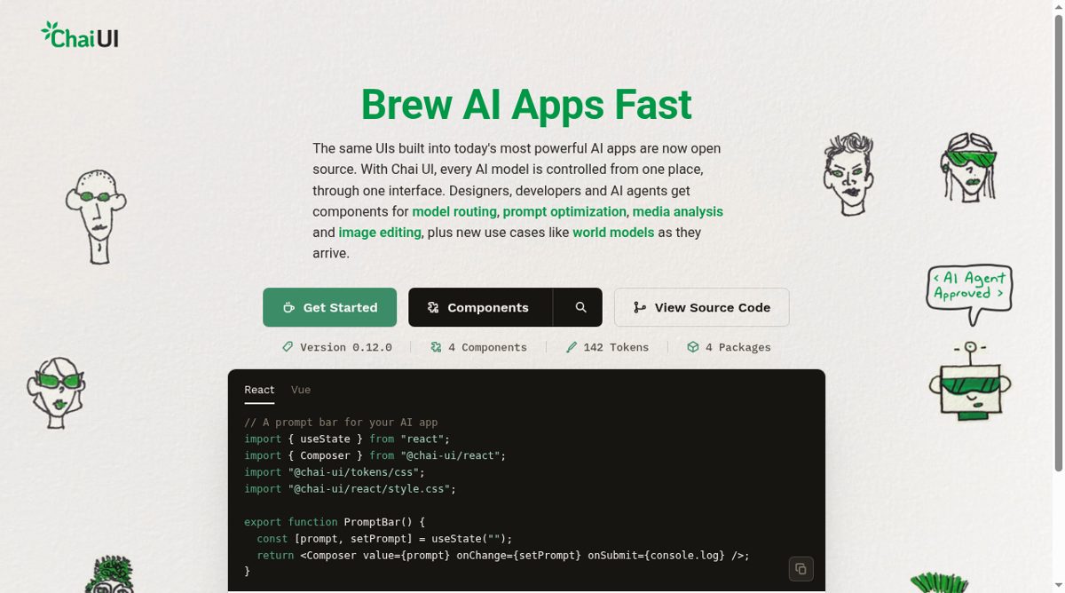Follow the image editing link

(x=380, y=233)
